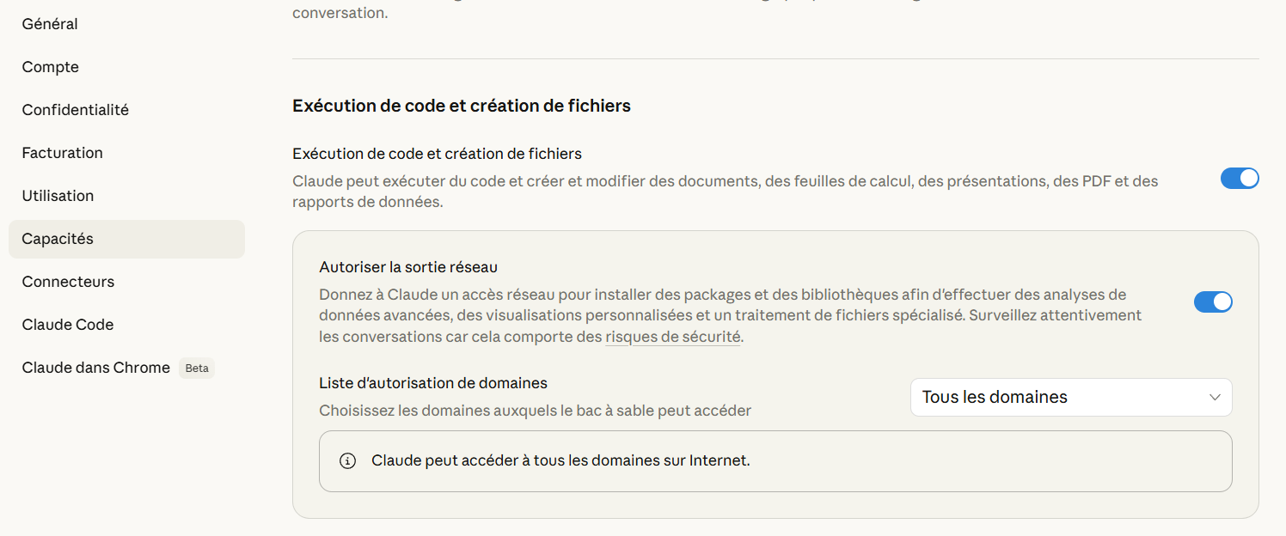This screenshot has height=536, width=1286.
Task: Open 'Claude dans Chrome' settings
Action: tap(96, 368)
